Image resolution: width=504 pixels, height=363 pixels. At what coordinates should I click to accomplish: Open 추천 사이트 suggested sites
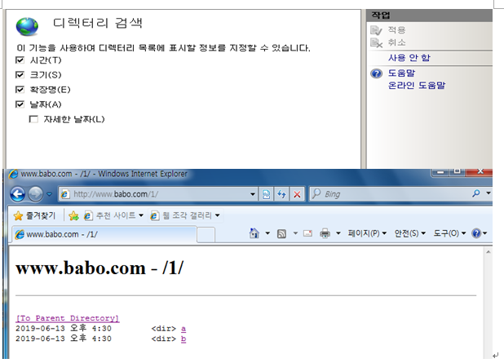113,215
